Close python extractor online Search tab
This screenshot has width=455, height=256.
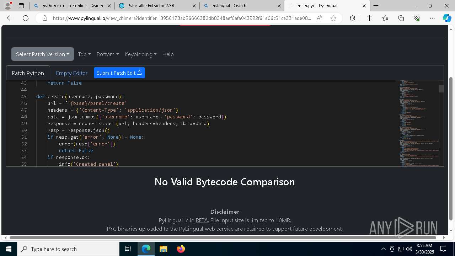click(109, 6)
